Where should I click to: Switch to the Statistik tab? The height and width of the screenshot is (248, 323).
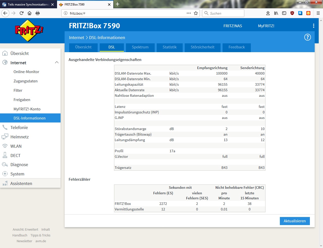170,47
